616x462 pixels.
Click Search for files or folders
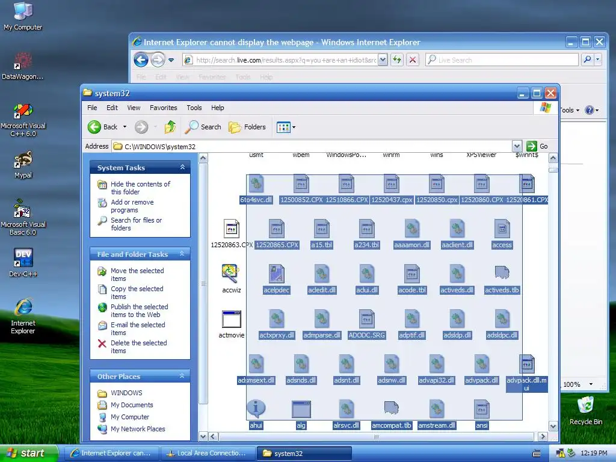(136, 224)
